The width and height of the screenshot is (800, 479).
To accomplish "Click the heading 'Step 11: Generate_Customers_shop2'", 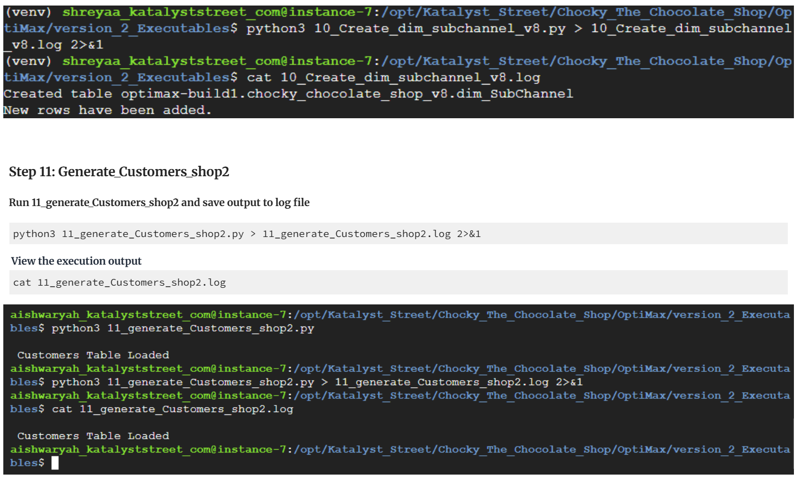I will pos(119,172).
